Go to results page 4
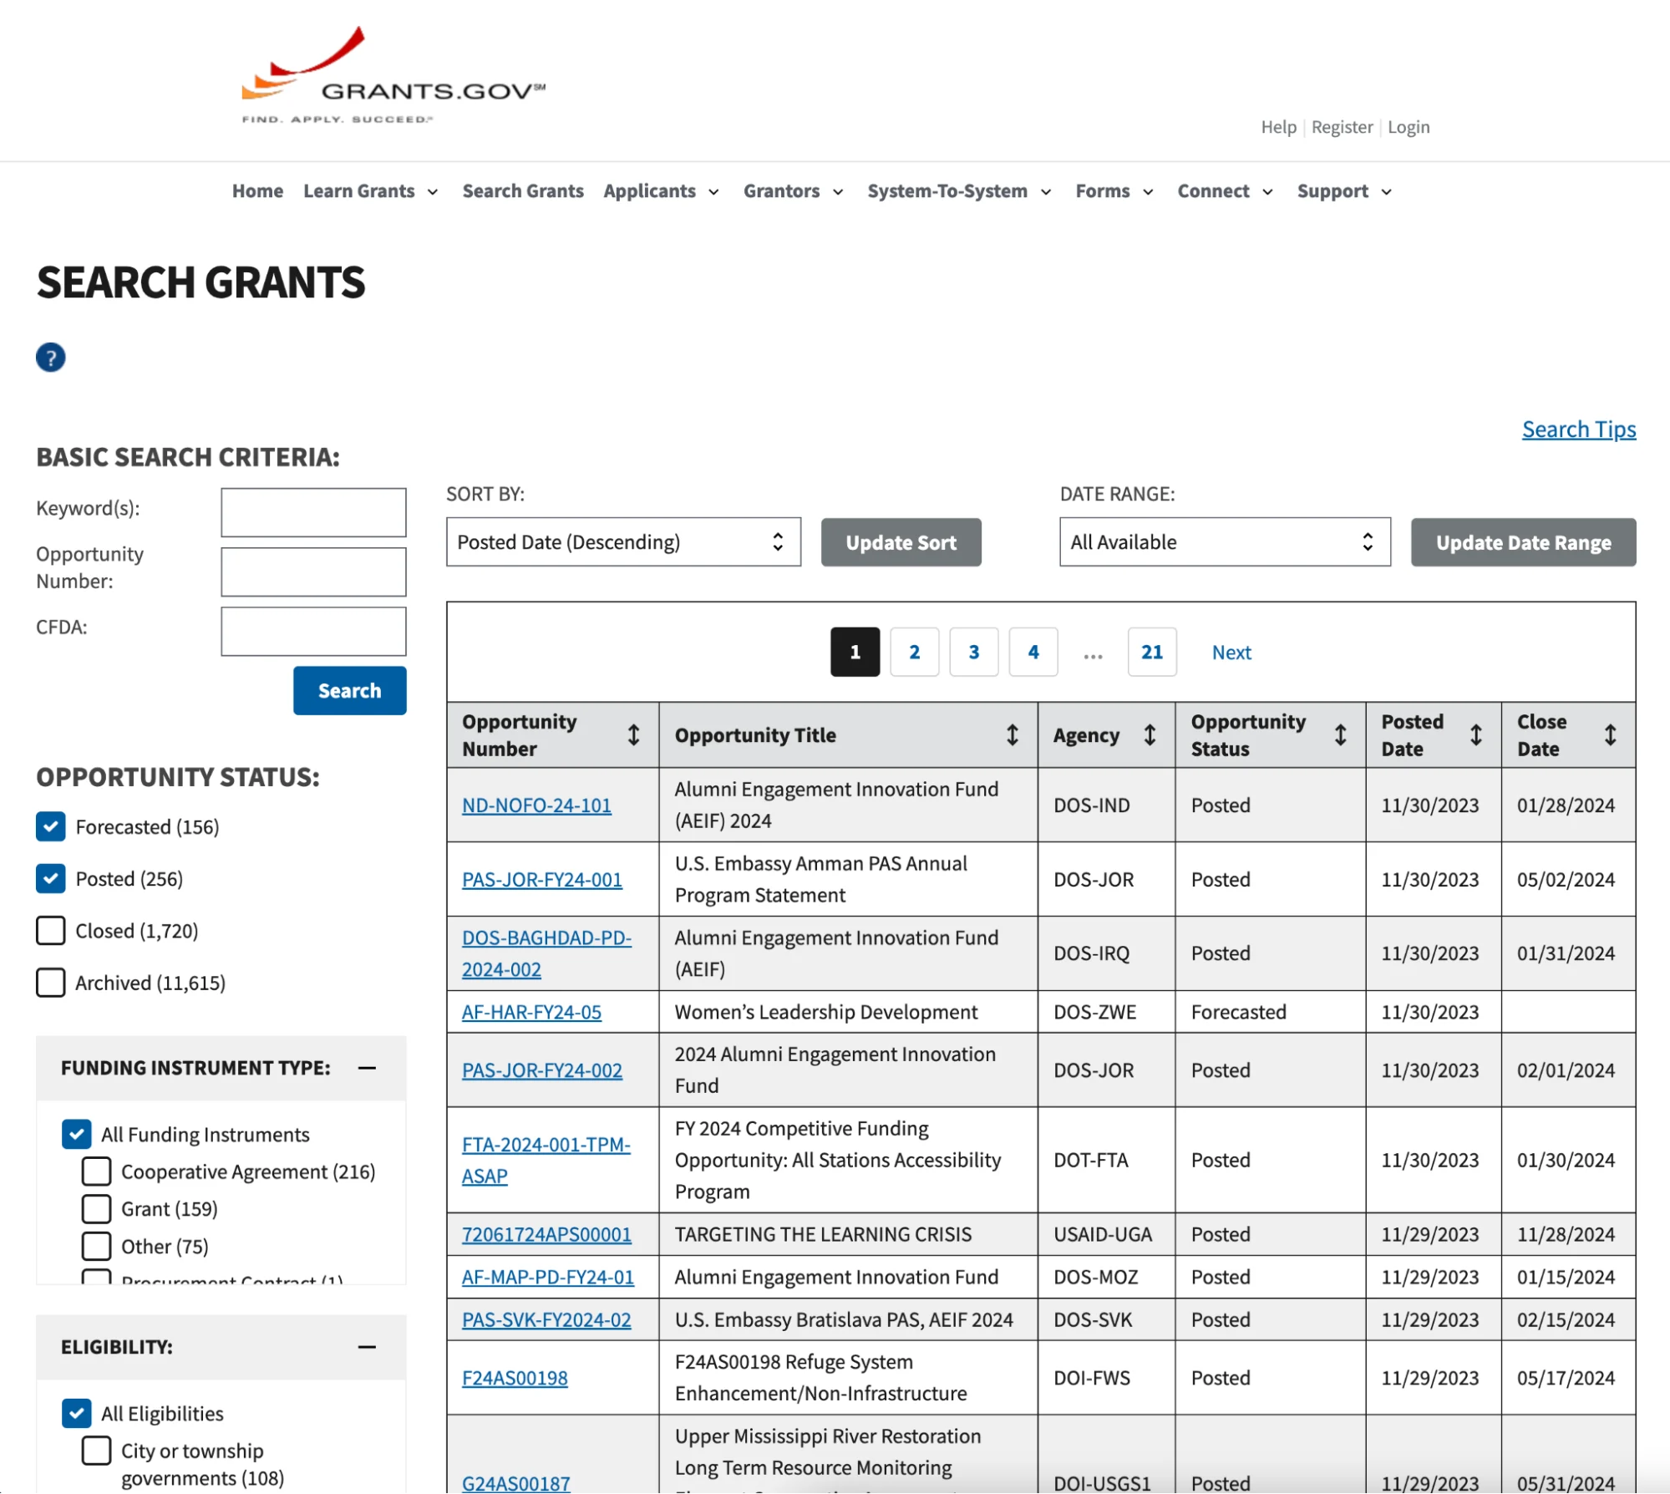The image size is (1670, 1494). pos(1033,652)
